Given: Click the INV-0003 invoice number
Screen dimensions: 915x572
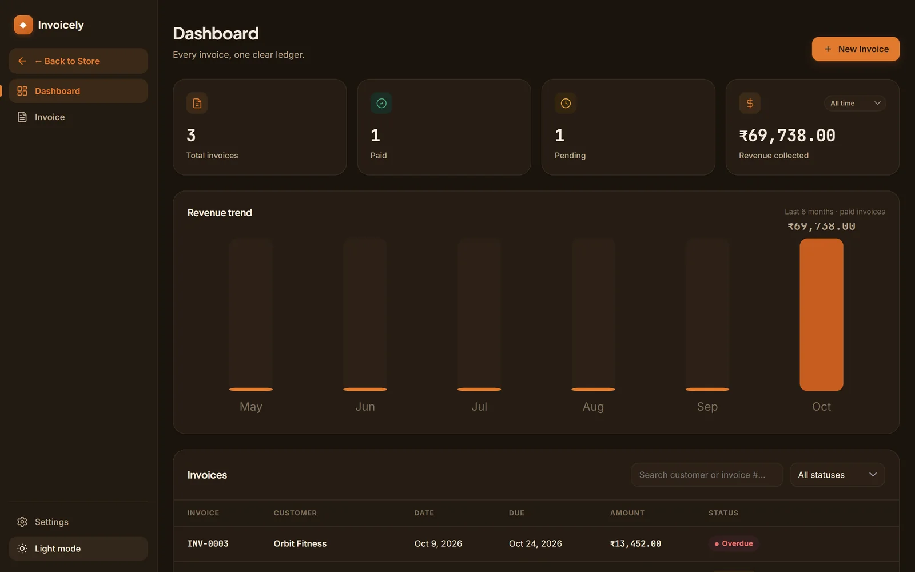Looking at the screenshot, I should [208, 543].
